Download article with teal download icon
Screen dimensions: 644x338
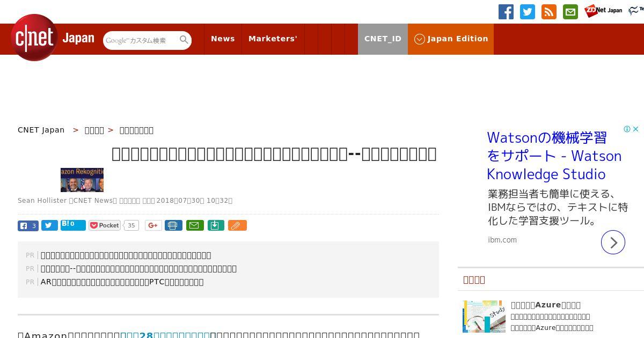point(216,225)
